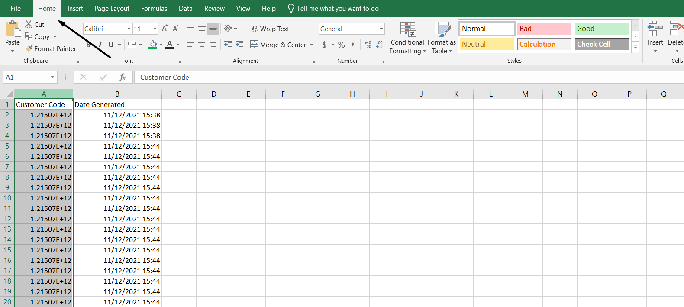Click the Orientation text angle icon
The width and height of the screenshot is (684, 307).
(228, 29)
